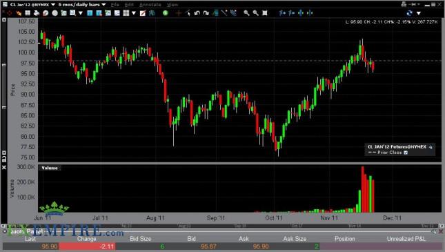Click the Position column header
Image resolution: width=445 pixels, height=252 pixels.
click(345, 239)
